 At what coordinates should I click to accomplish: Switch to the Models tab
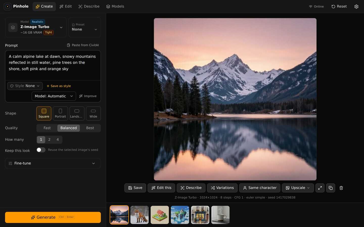click(115, 7)
